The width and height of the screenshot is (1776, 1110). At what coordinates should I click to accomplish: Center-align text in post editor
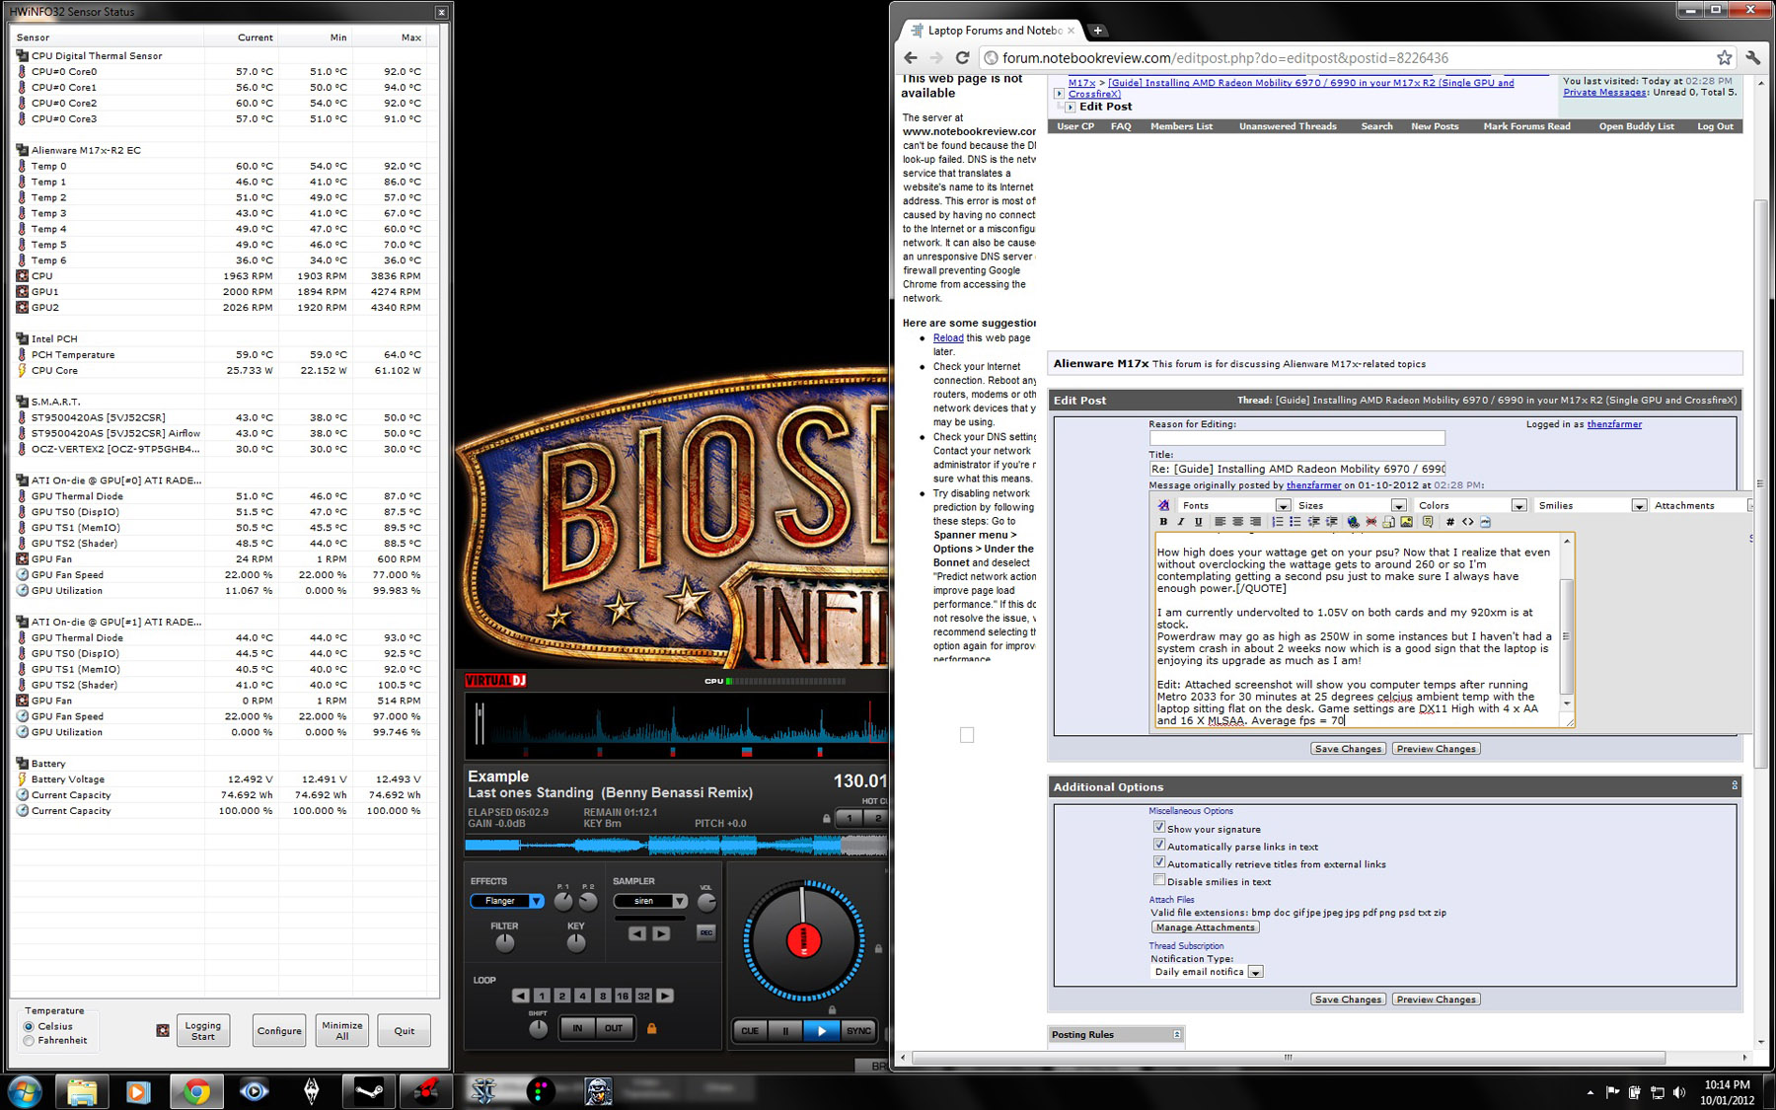(x=1238, y=522)
